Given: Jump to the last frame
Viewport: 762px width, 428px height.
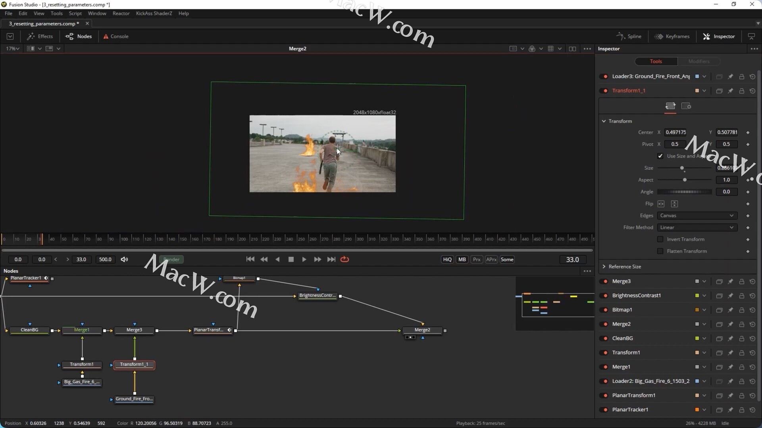Looking at the screenshot, I should (331, 259).
